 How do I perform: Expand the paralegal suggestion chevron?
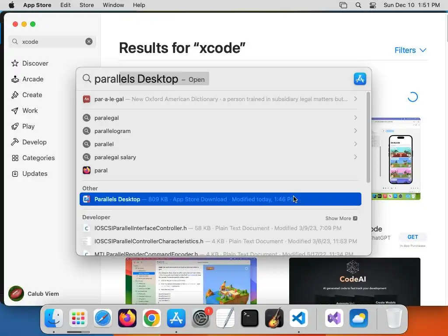[355, 118]
